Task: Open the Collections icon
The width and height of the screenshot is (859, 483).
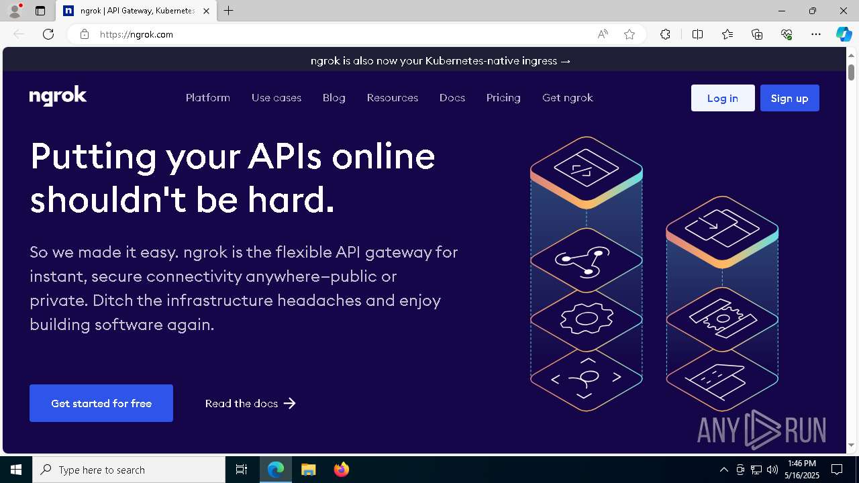Action: tap(757, 34)
